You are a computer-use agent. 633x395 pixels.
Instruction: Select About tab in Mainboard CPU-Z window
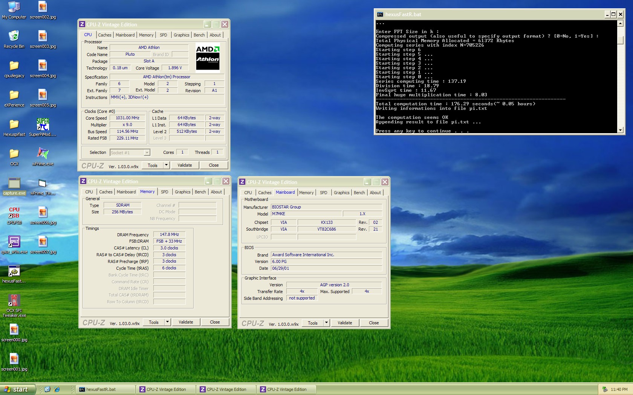click(375, 193)
